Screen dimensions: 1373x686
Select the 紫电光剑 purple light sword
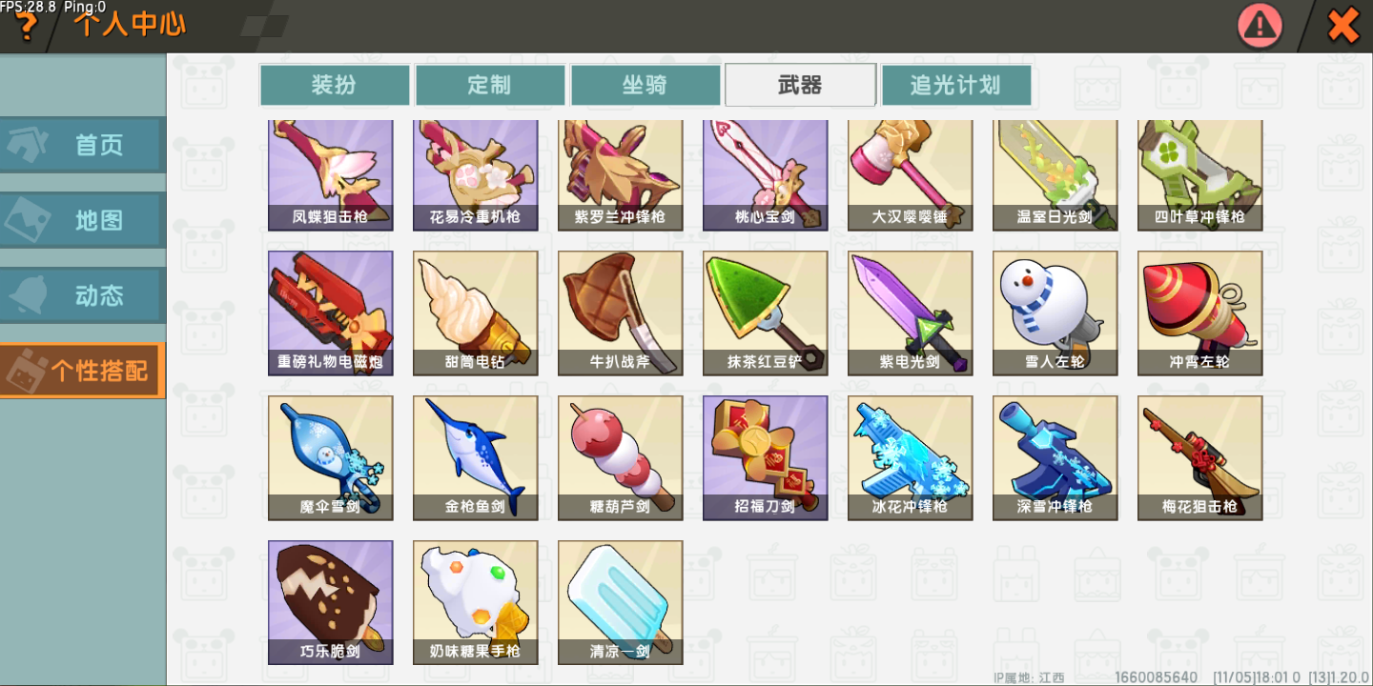click(910, 313)
